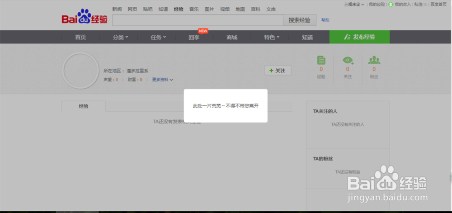
Task: Open the 百科 top link
Action: pyautogui.click(x=256, y=9)
